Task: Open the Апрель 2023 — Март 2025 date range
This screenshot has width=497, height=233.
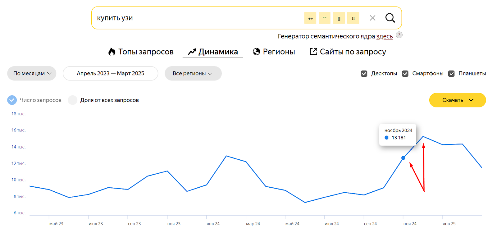Action: 111,73
